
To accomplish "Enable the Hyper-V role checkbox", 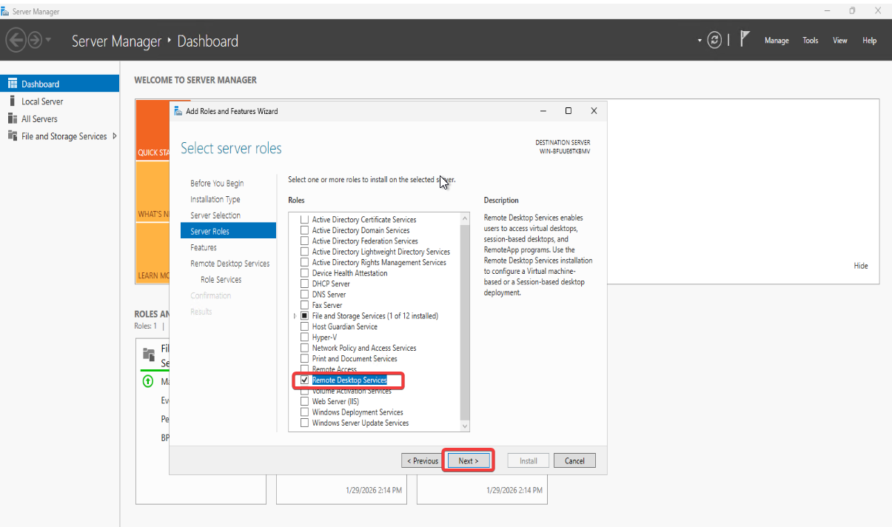I will (x=304, y=337).
